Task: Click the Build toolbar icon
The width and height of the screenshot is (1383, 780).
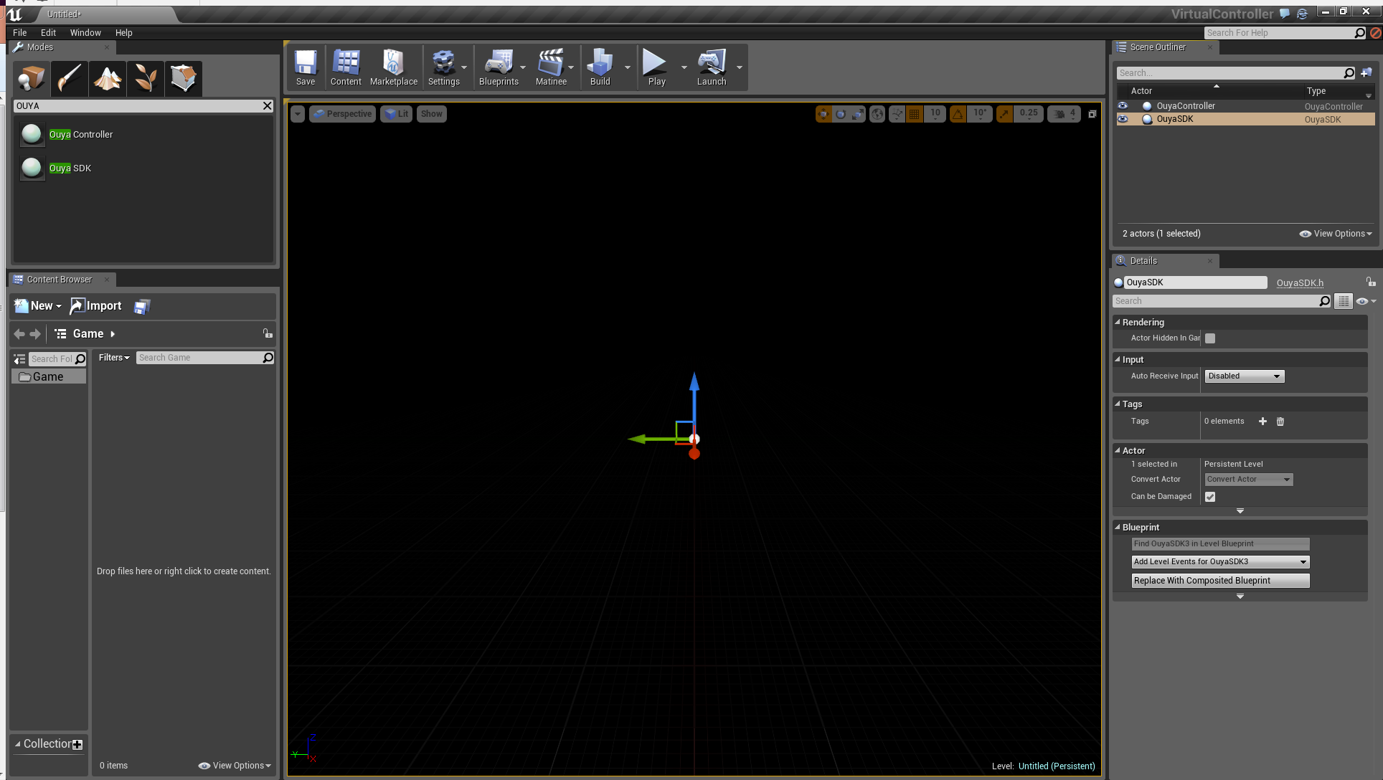Action: click(600, 67)
